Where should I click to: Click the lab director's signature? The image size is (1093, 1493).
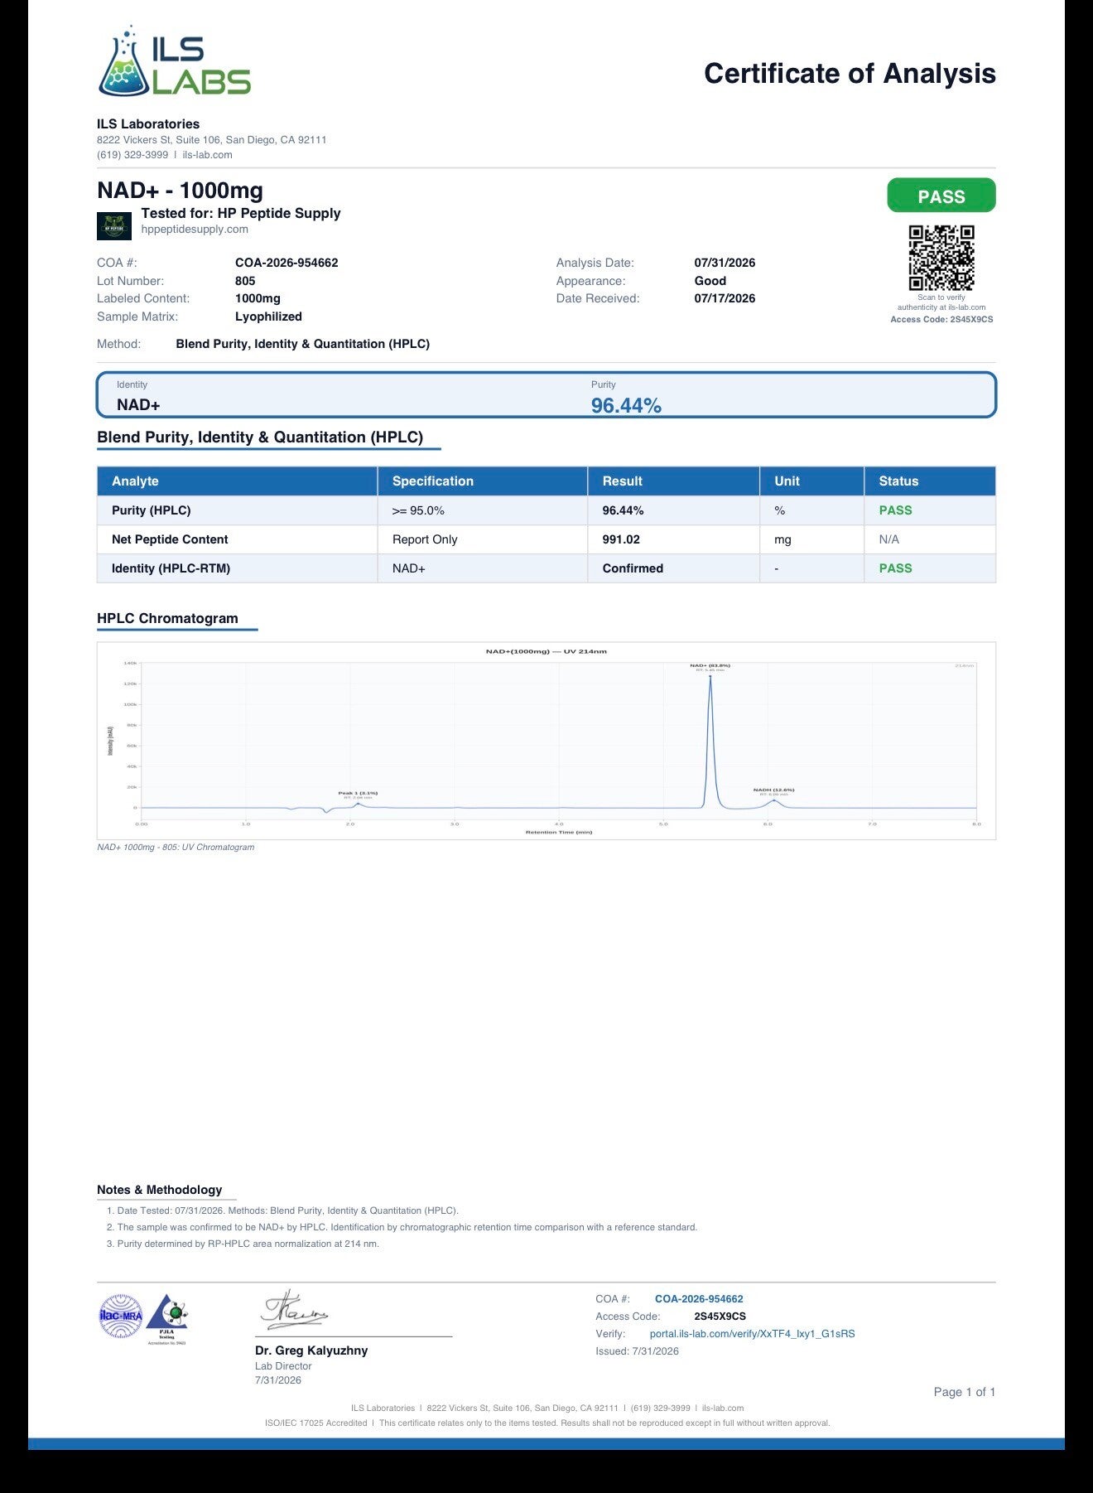click(295, 1311)
